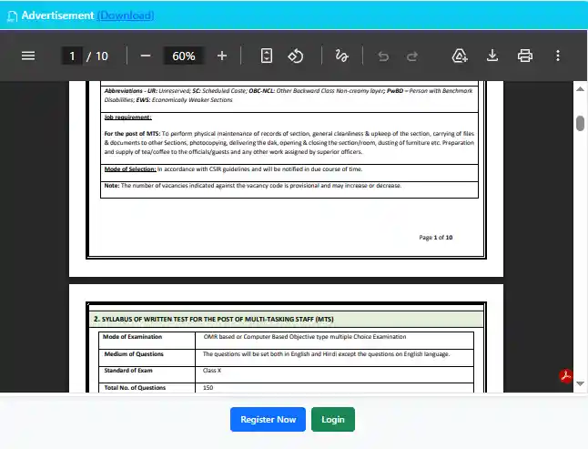
Task: Undo the last annotation
Action: [382, 56]
